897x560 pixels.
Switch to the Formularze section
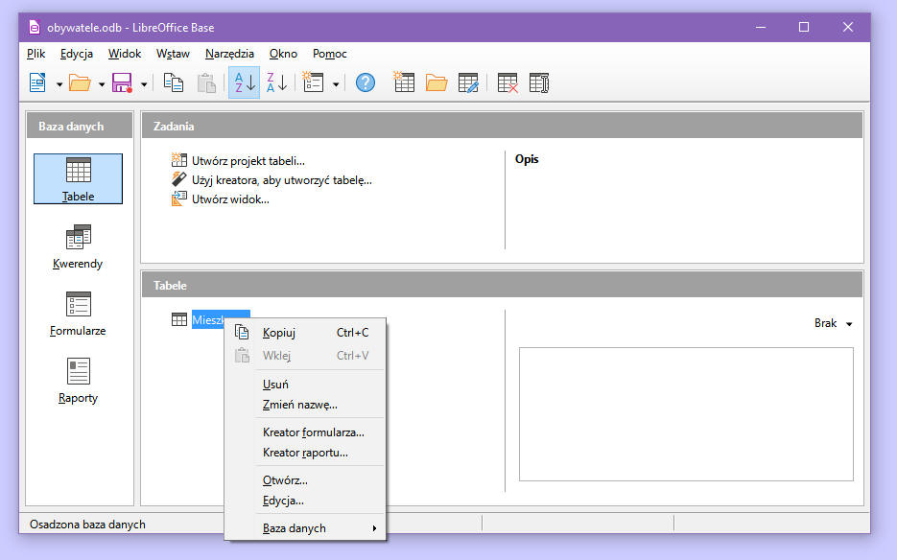coord(78,313)
